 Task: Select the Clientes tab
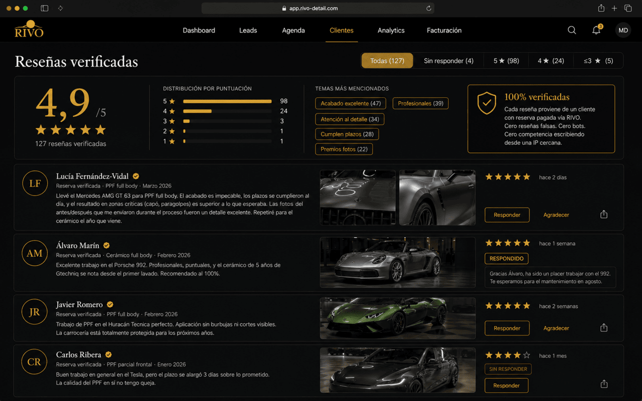(342, 31)
